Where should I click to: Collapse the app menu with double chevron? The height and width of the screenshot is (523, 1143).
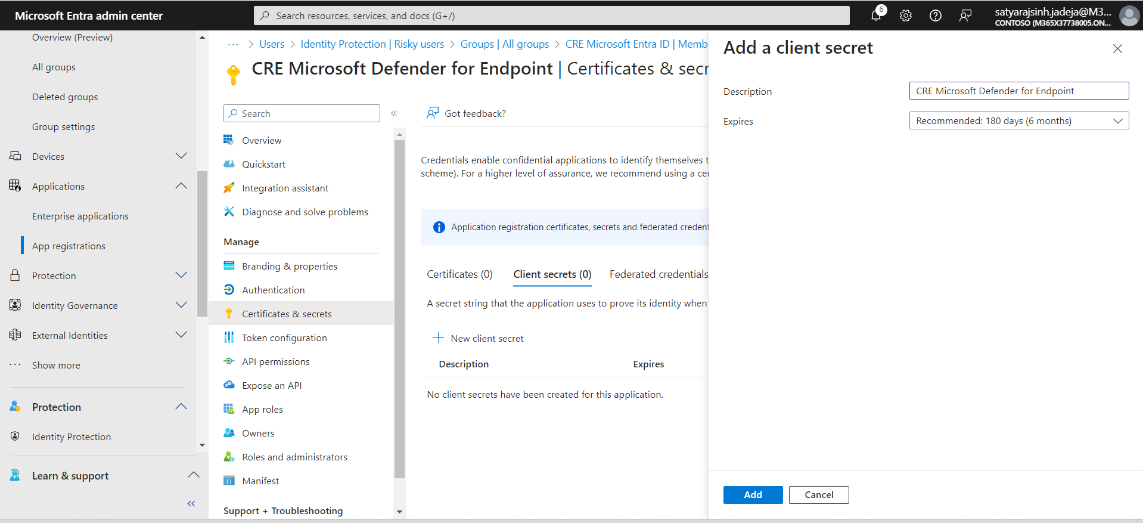pos(394,113)
